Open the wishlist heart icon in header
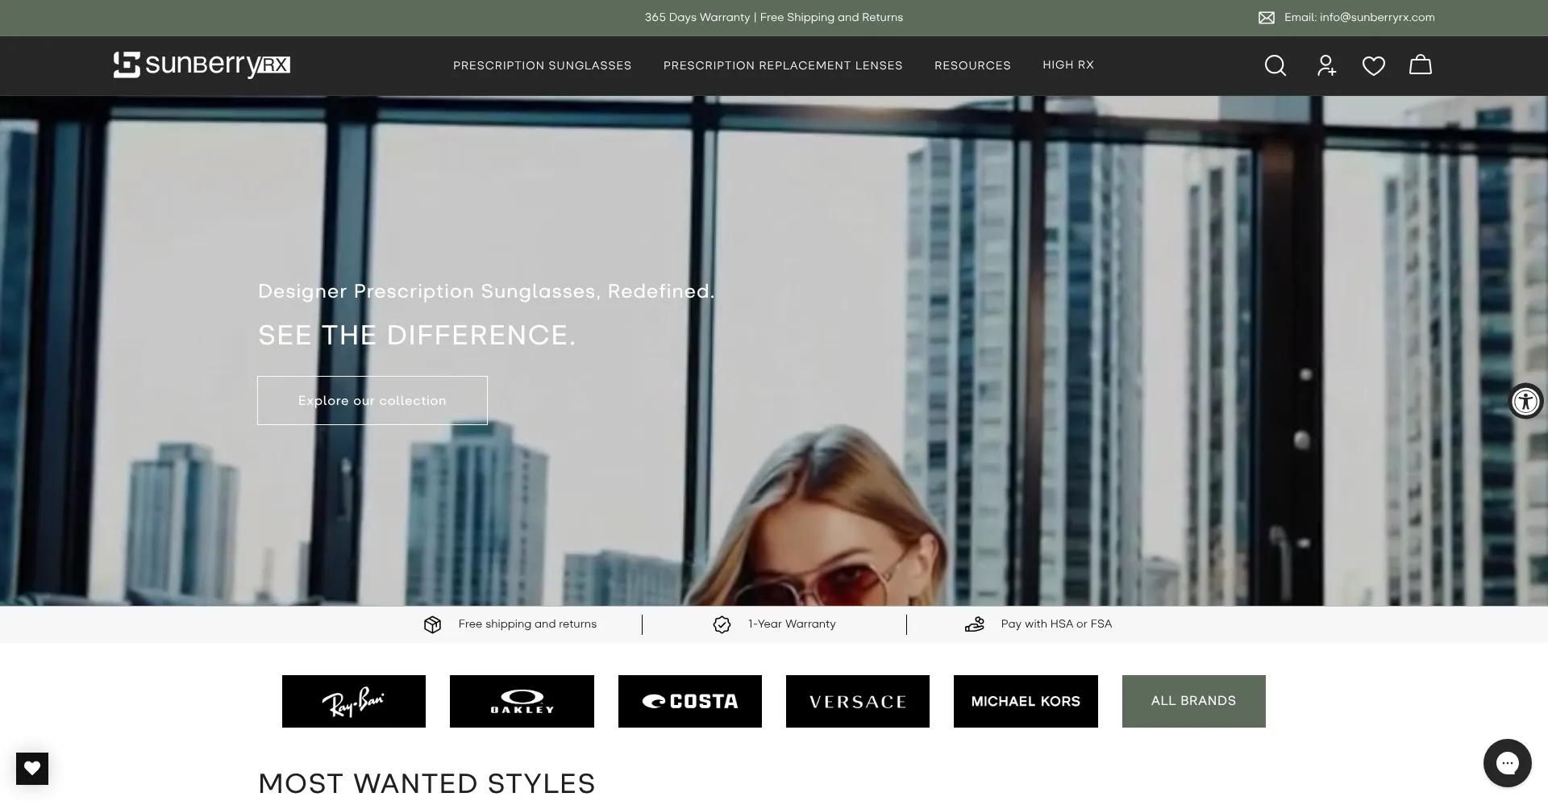The image size is (1548, 801). coord(1374,65)
